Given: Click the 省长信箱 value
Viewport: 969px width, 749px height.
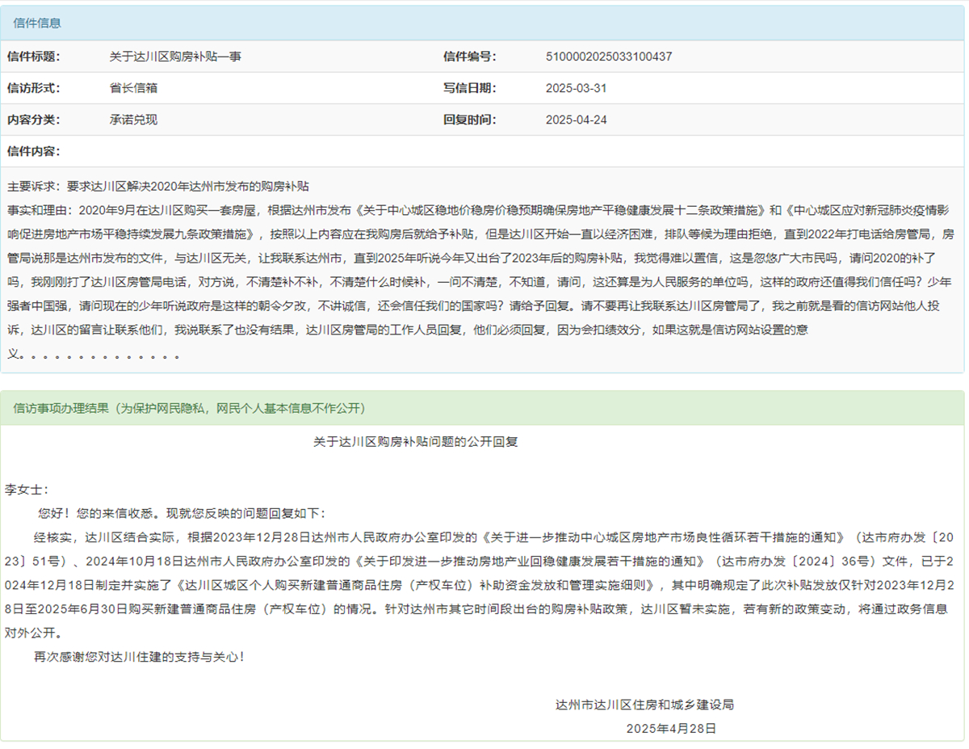Looking at the screenshot, I should pyautogui.click(x=134, y=88).
